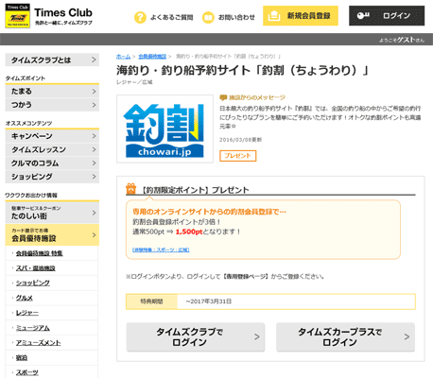Open たのしい街 menu item
Viewport: 433px width, 378px height.
52,213
